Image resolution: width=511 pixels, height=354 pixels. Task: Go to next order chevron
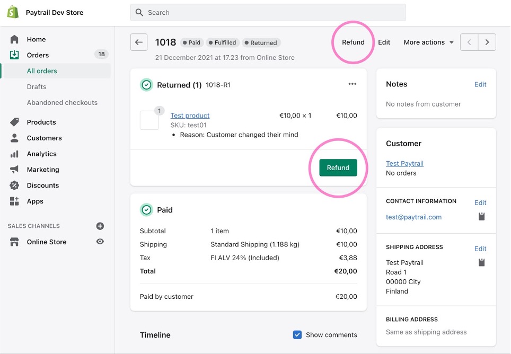(487, 42)
